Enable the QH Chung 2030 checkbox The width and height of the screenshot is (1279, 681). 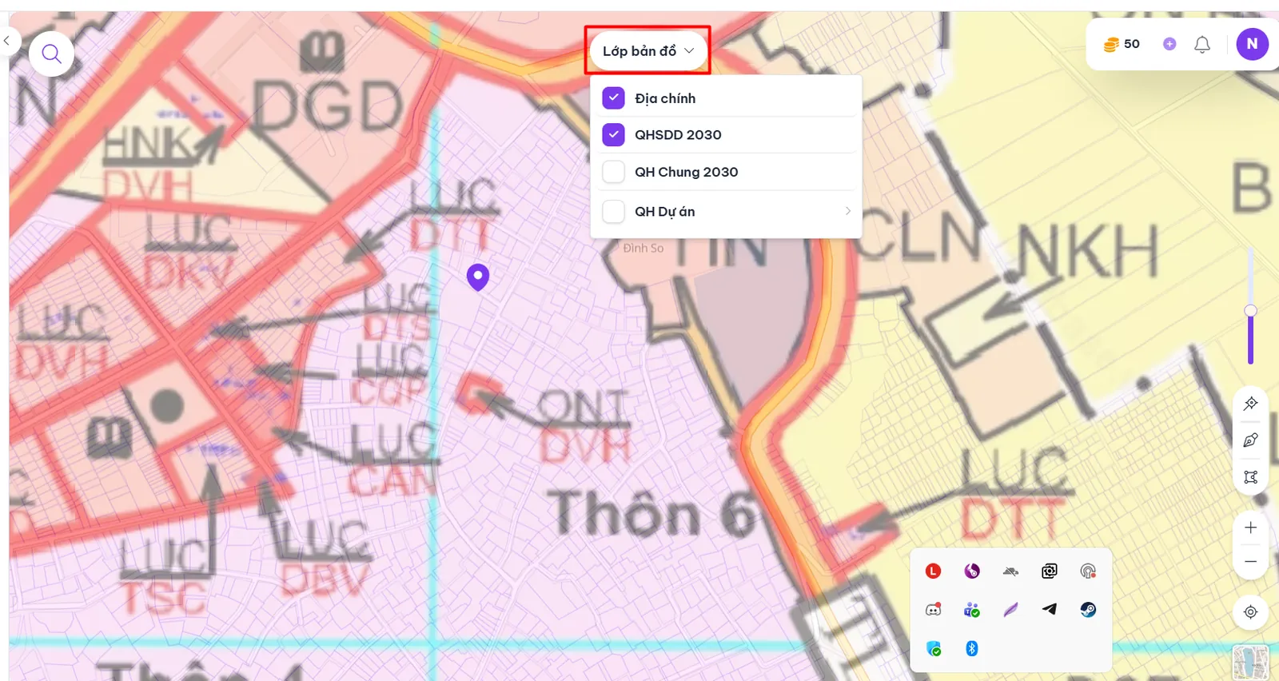coord(613,172)
